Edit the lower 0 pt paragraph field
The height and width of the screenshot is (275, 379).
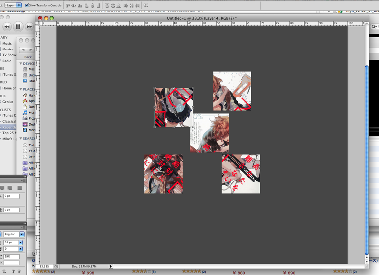coord(12,210)
